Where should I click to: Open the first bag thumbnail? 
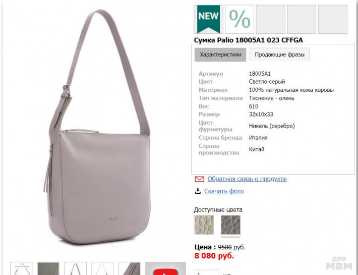21,268
